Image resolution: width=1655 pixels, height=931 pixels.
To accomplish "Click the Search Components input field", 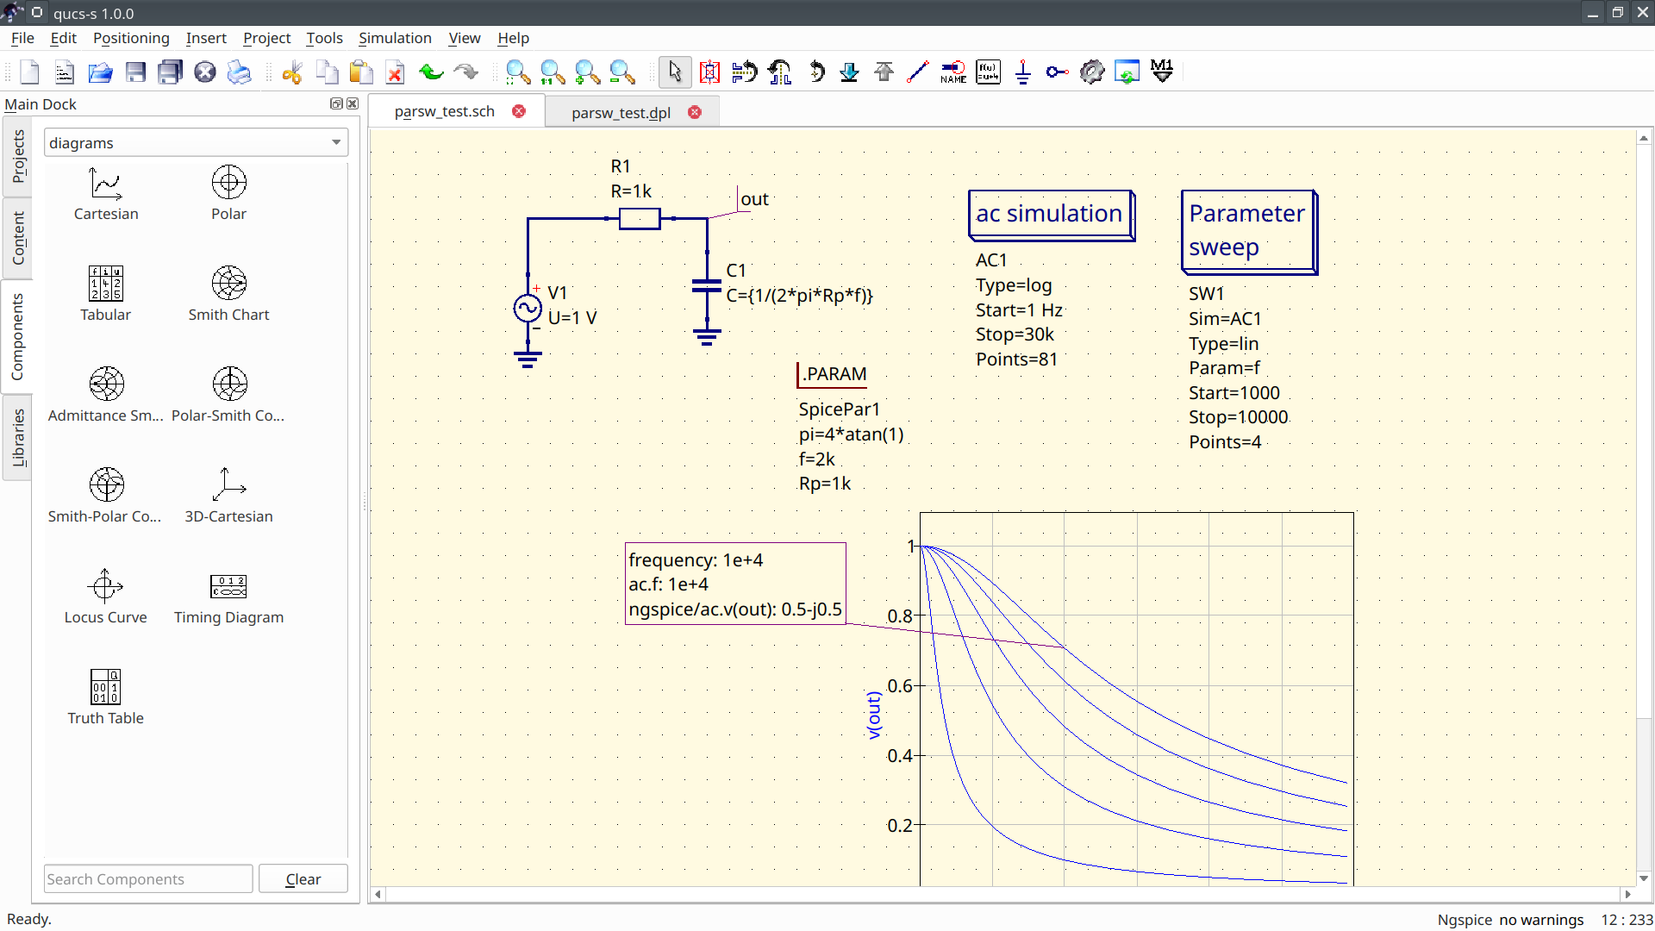I will click(x=147, y=878).
